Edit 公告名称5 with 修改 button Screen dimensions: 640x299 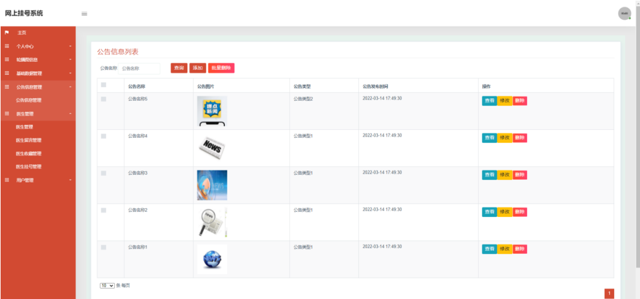[505, 101]
